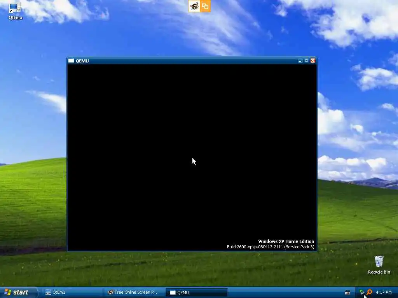398x298 pixels.
Task: Click the orange overlapping-squares recorder overlay button
Action: coord(205,6)
